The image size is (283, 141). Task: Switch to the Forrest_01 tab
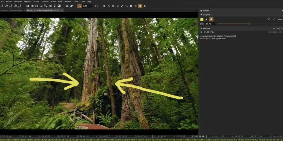click(x=11, y=11)
